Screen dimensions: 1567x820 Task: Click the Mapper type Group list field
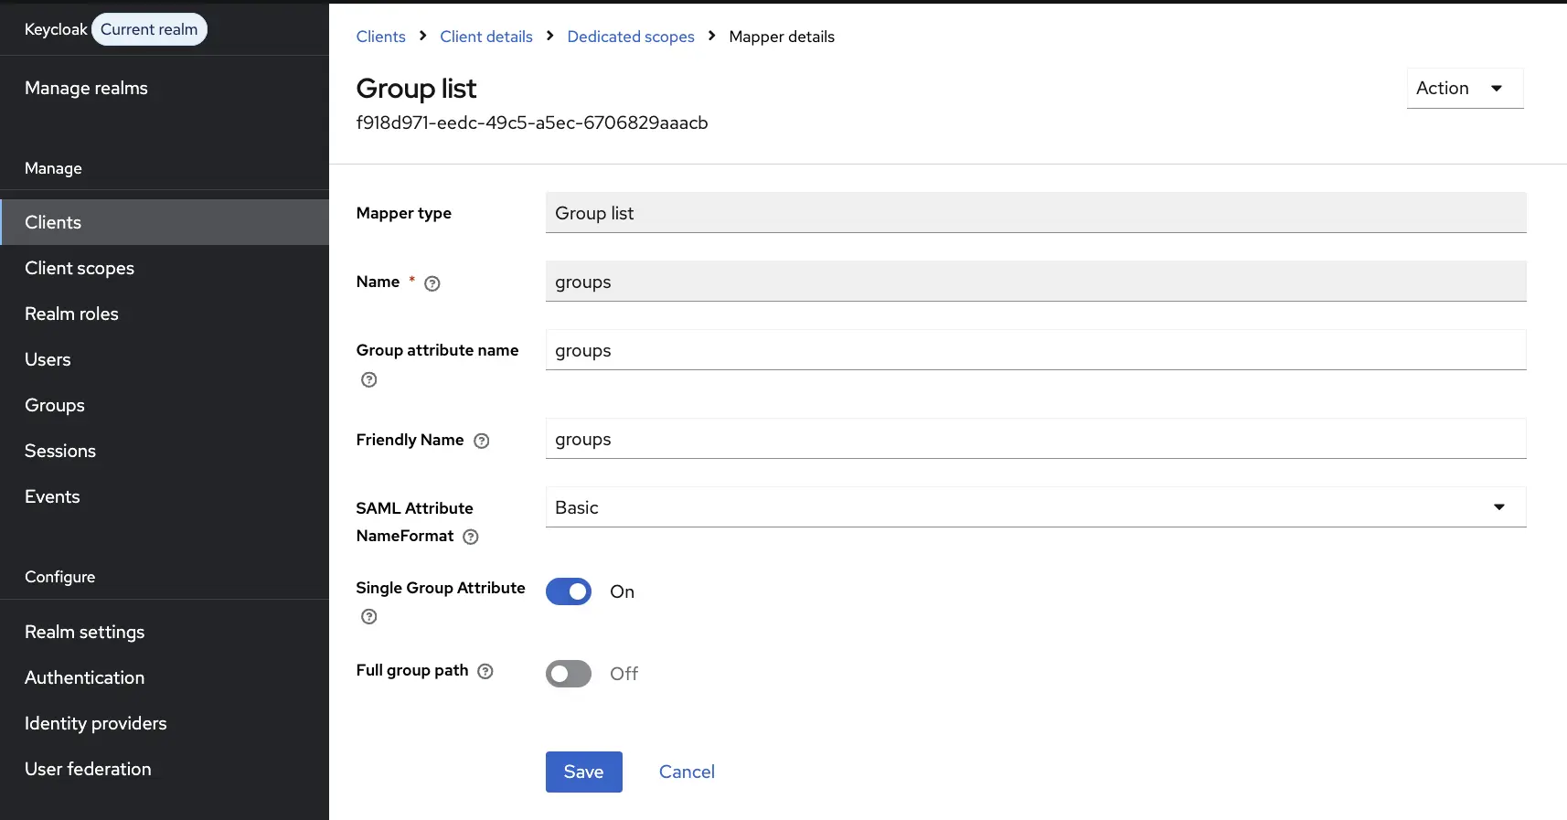tap(1036, 213)
